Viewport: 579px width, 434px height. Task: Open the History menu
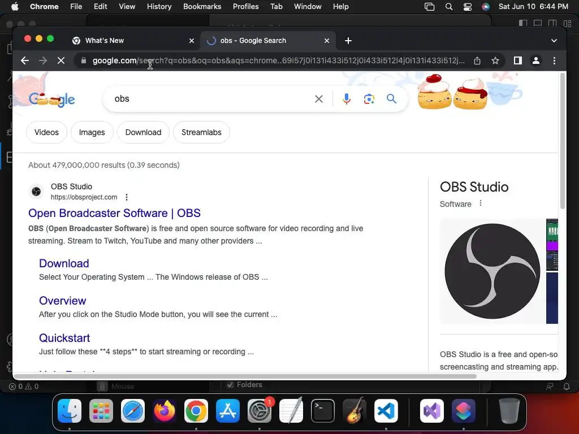159,7
